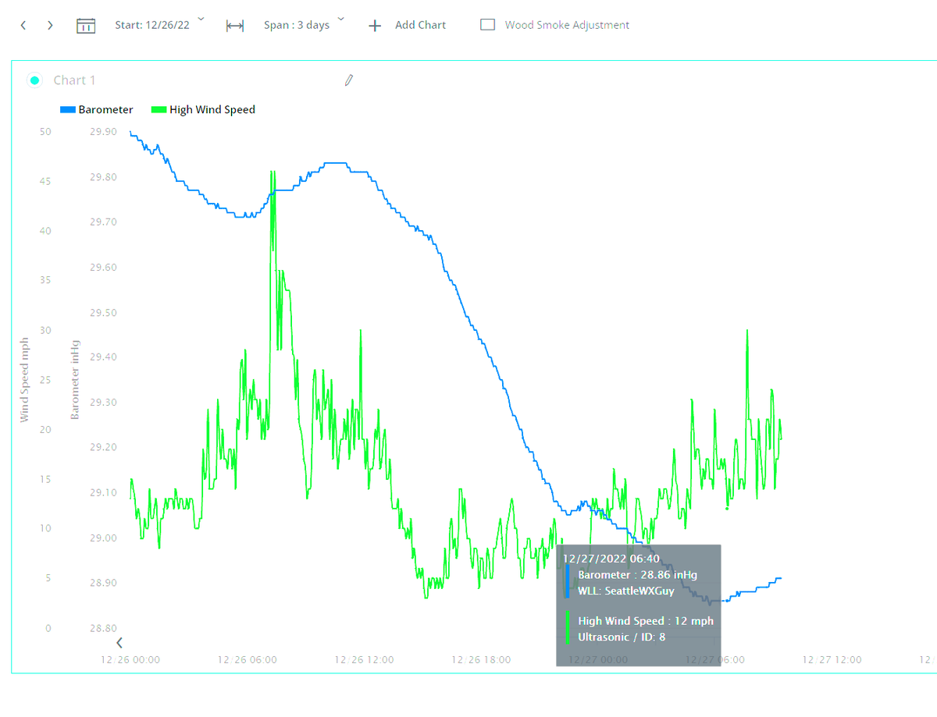Click the plus icon next to Add Chart
This screenshot has height=717, width=937.
(374, 24)
